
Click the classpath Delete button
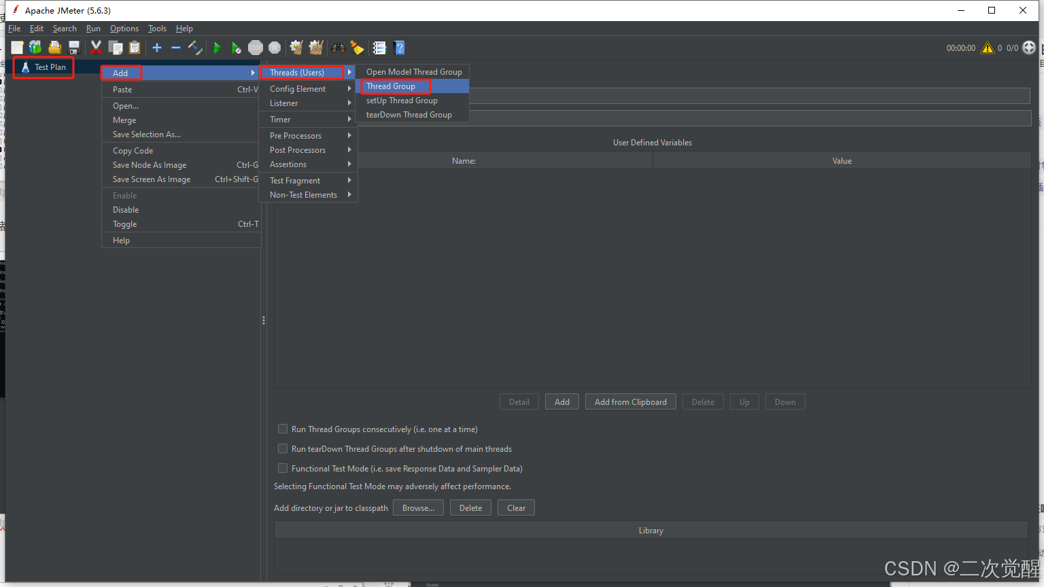[x=470, y=508]
